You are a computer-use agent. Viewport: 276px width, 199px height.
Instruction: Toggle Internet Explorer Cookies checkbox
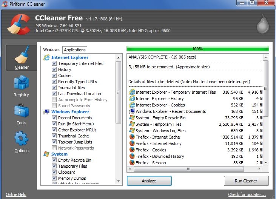click(x=54, y=76)
